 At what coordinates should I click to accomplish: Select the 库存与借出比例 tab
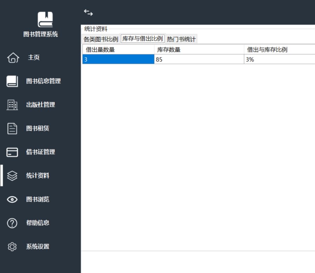pos(143,38)
